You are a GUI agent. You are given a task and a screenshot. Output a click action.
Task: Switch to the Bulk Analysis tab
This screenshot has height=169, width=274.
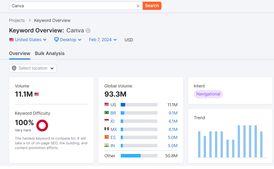50,53
